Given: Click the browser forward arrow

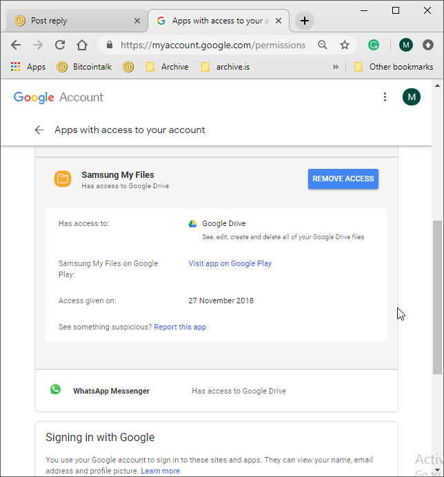Looking at the screenshot, I should 38,45.
